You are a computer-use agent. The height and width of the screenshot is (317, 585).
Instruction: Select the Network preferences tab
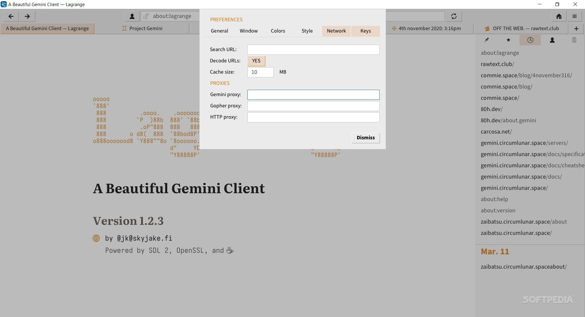(x=336, y=31)
